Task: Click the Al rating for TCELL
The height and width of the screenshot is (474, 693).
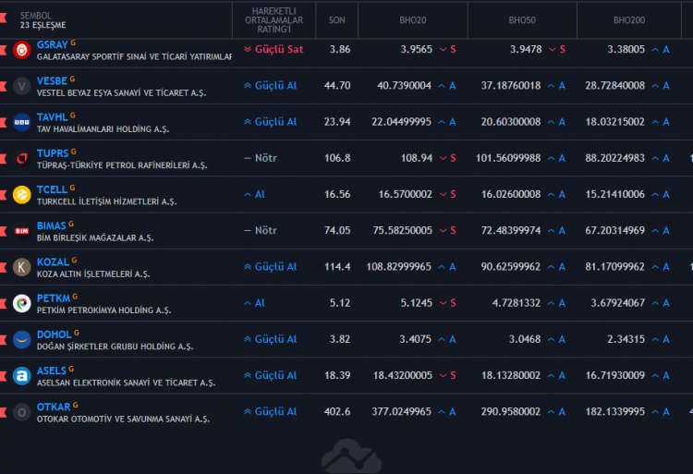Action: click(254, 194)
